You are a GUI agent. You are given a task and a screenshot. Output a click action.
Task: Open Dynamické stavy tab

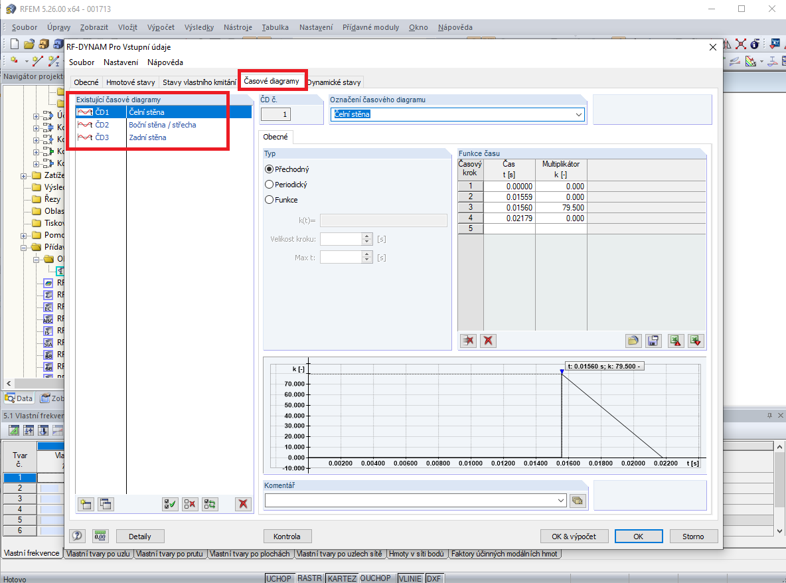tap(334, 82)
